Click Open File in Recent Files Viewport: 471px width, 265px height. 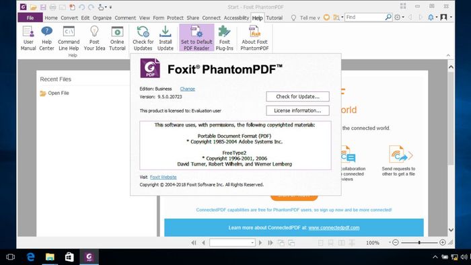pos(55,93)
